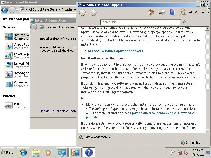Click the Printer troubleshooter icon

[x=9, y=105]
